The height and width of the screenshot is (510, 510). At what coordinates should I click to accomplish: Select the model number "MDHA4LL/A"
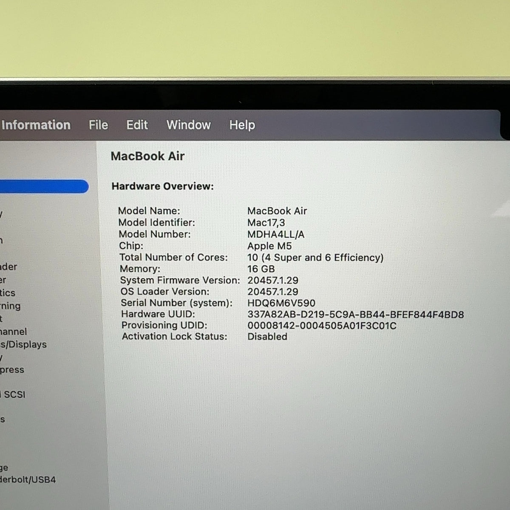click(276, 235)
